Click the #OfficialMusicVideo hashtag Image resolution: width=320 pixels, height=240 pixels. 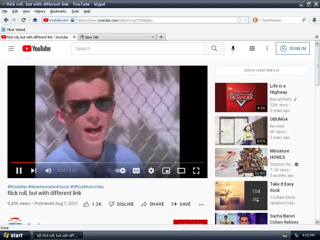click(87, 187)
